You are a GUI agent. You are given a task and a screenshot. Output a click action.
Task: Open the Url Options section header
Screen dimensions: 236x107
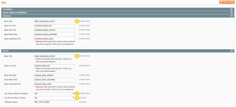[118, 9]
